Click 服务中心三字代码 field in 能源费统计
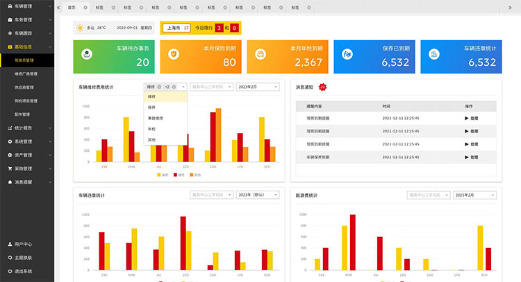Screen dimensions: 521x282 click(429, 195)
